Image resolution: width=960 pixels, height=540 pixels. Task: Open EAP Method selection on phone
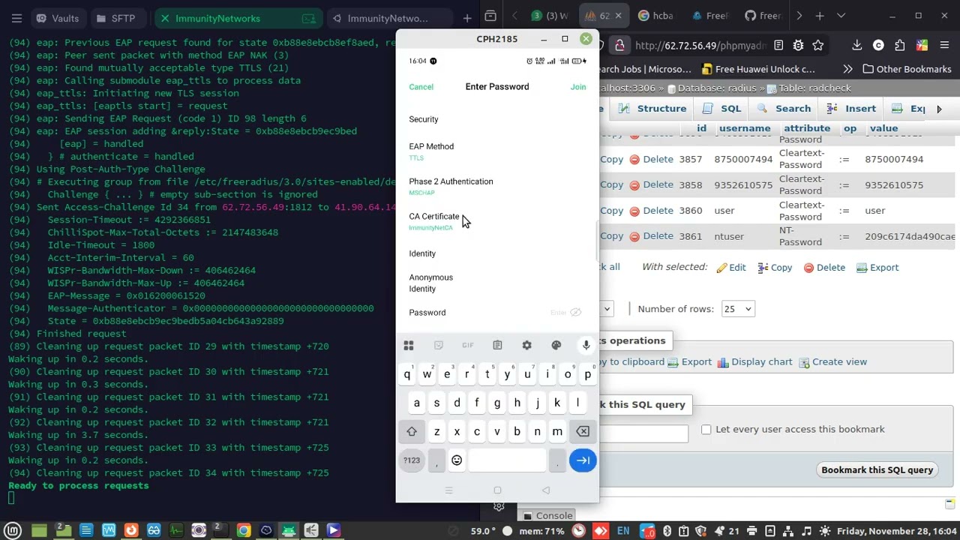tap(496, 151)
